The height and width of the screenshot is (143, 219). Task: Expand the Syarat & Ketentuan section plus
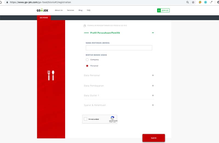click(x=153, y=105)
